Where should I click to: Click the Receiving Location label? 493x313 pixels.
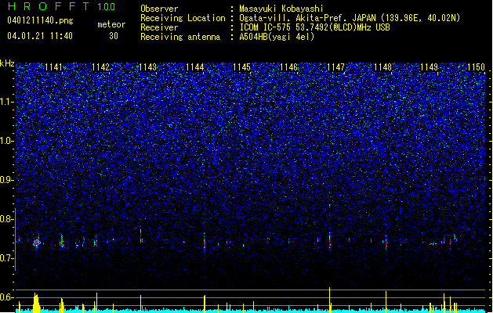[183, 18]
